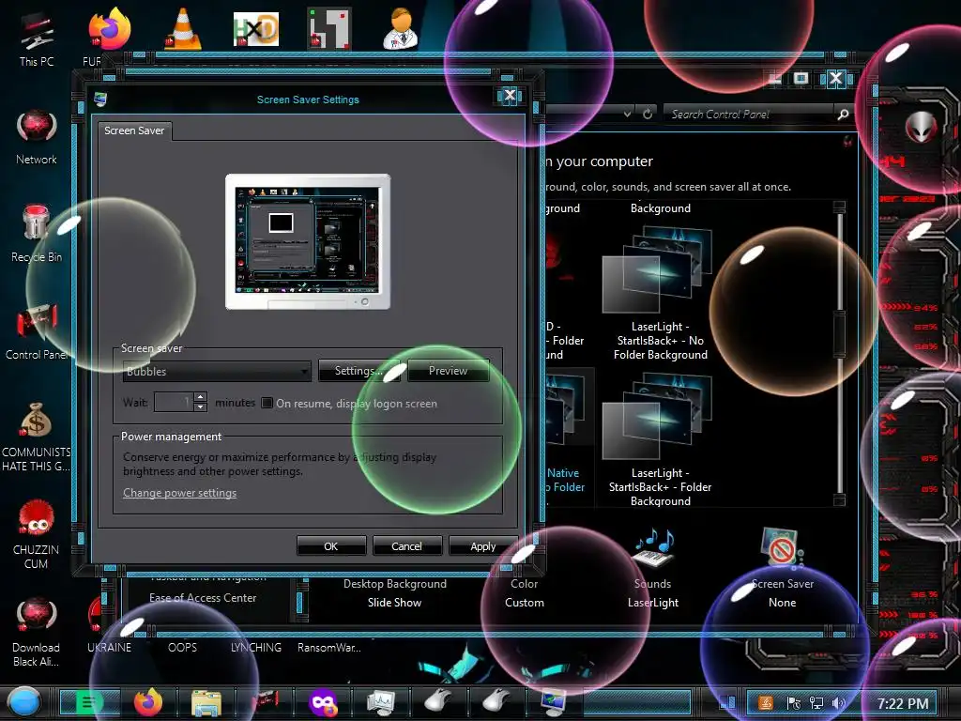Open the OOPS desktop item
Viewport: 961px width, 721px height.
pos(182,647)
